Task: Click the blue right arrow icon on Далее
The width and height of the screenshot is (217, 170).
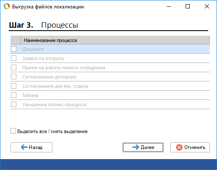Action: (x=136, y=147)
